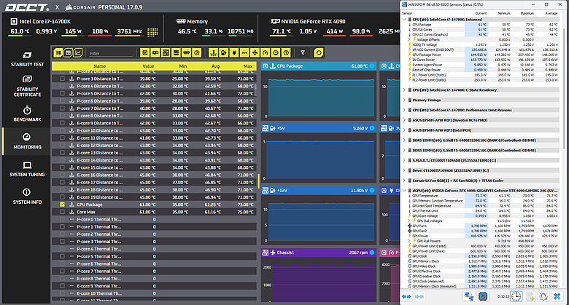Switch to column layout view in OCCT toolbar

(x=58, y=53)
